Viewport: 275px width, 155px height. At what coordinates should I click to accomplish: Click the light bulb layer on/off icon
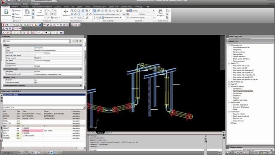[95, 17]
